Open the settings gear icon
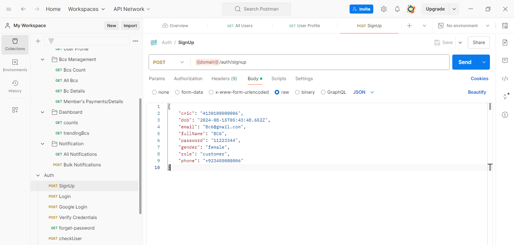Image resolution: width=514 pixels, height=245 pixels. (x=384, y=9)
